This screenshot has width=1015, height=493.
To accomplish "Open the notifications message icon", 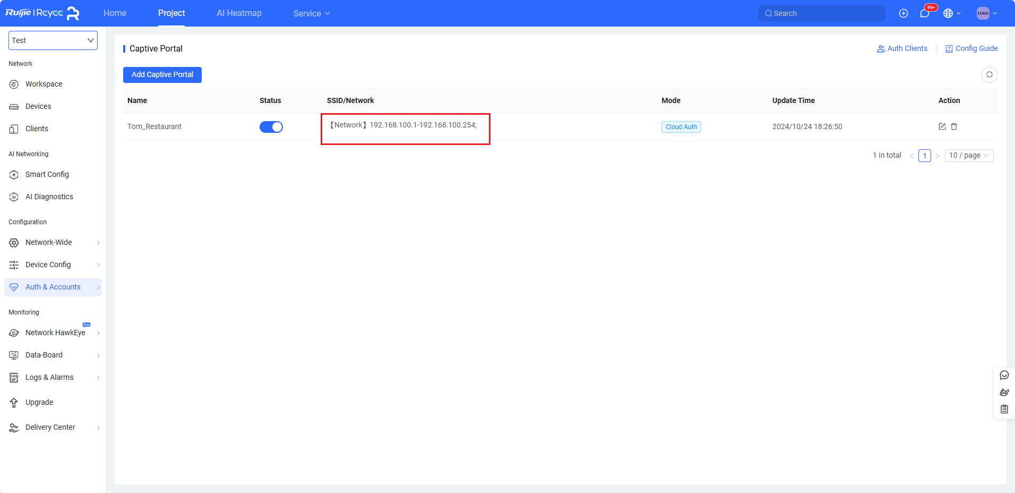I will (925, 13).
